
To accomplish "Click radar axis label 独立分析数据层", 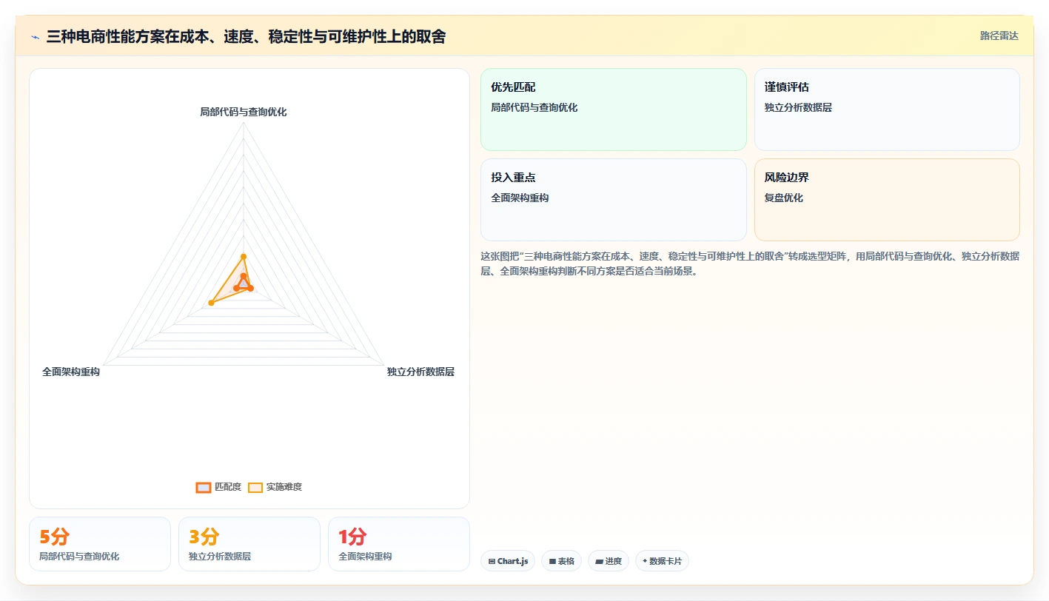I will (420, 372).
